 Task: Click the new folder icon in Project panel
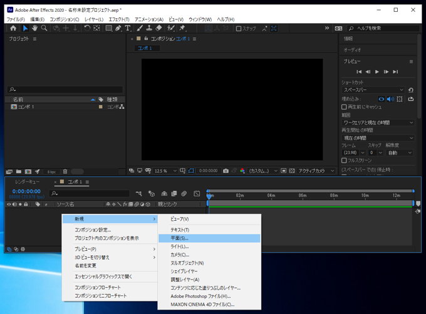(x=19, y=171)
